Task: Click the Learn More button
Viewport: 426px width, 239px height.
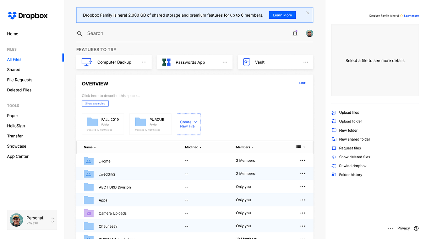Action: pos(282,15)
